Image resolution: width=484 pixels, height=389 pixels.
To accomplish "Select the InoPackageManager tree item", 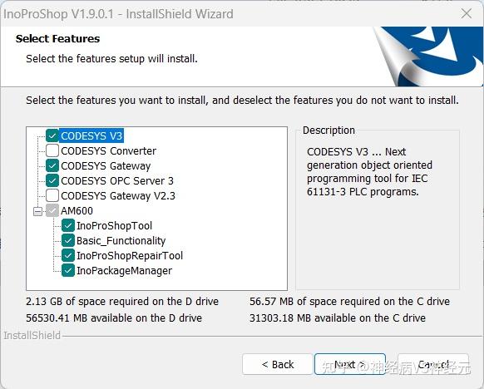I will [124, 270].
